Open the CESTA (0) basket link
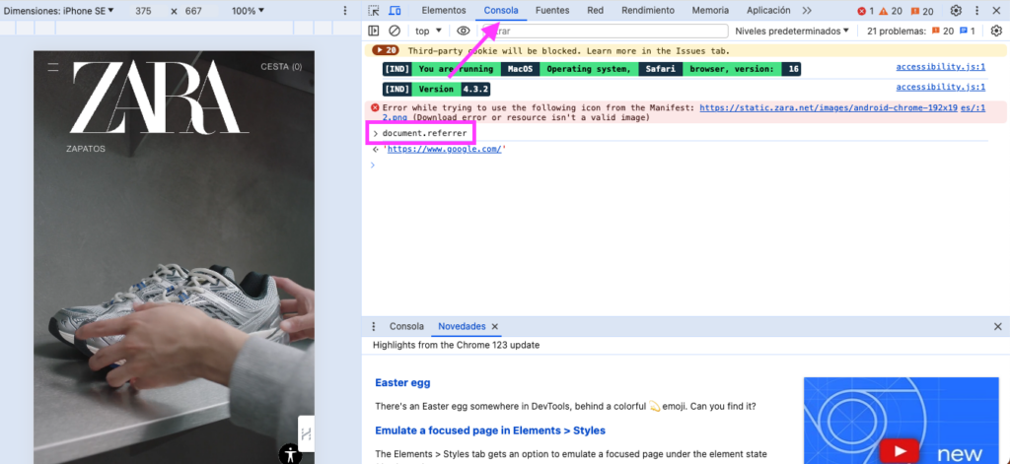Screen dimensions: 1010x464 click(x=281, y=67)
